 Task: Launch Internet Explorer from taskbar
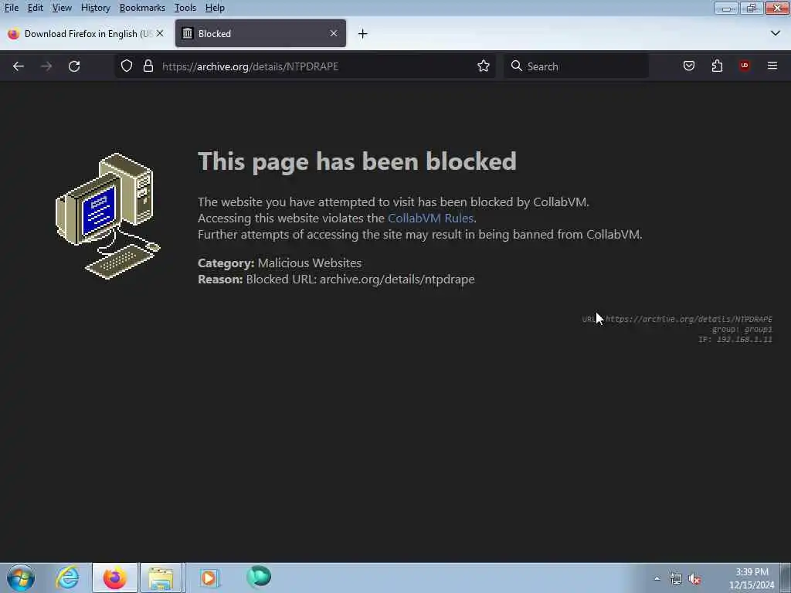(68, 578)
